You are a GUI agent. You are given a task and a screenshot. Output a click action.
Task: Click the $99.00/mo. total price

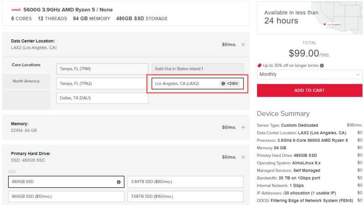click(309, 54)
